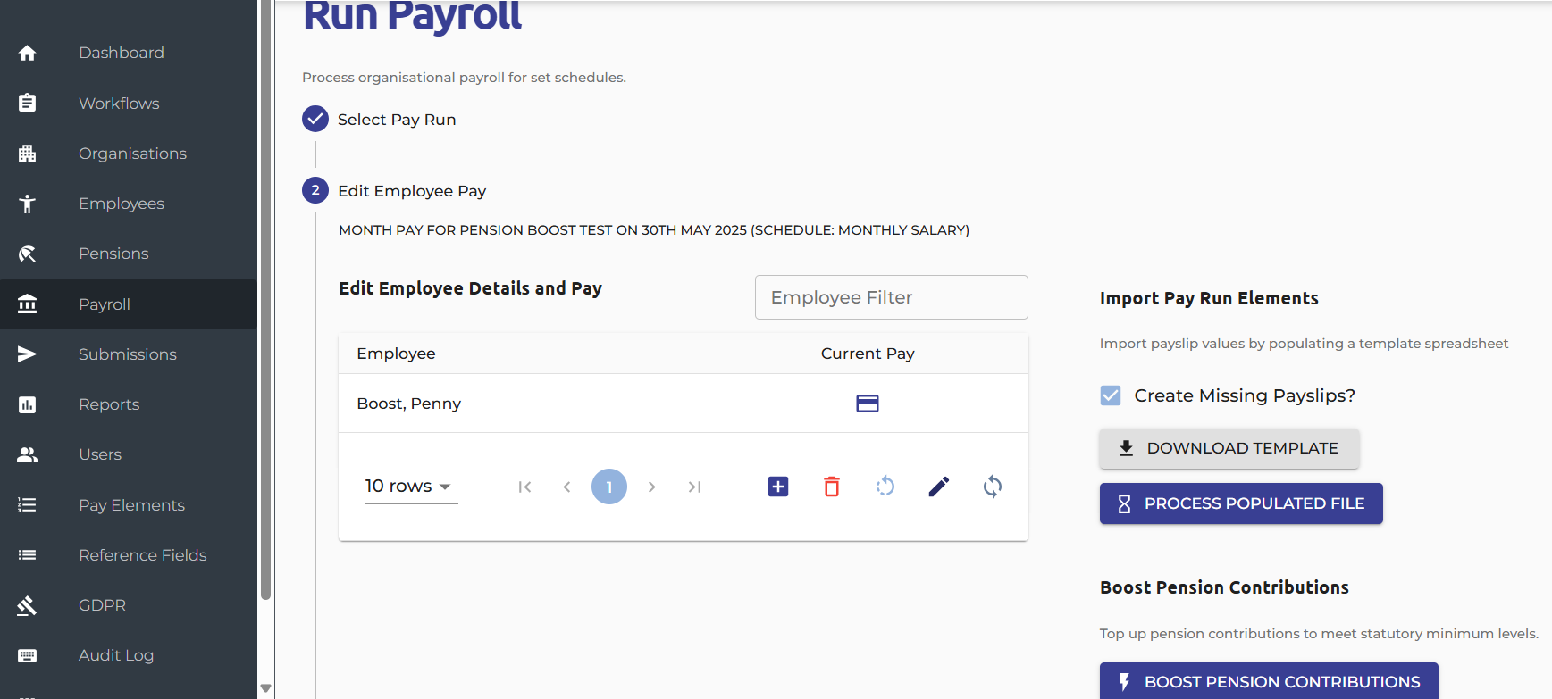The image size is (1552, 699).
Task: Select page 1 pagination button
Action: [609, 487]
